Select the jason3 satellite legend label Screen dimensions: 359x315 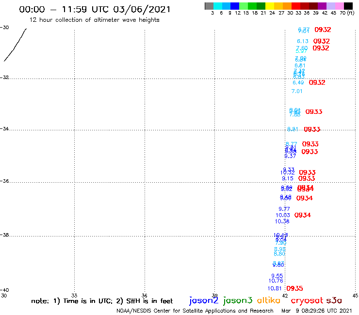coord(238,300)
